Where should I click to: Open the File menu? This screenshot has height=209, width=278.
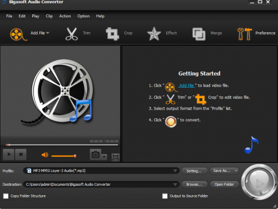9,16
